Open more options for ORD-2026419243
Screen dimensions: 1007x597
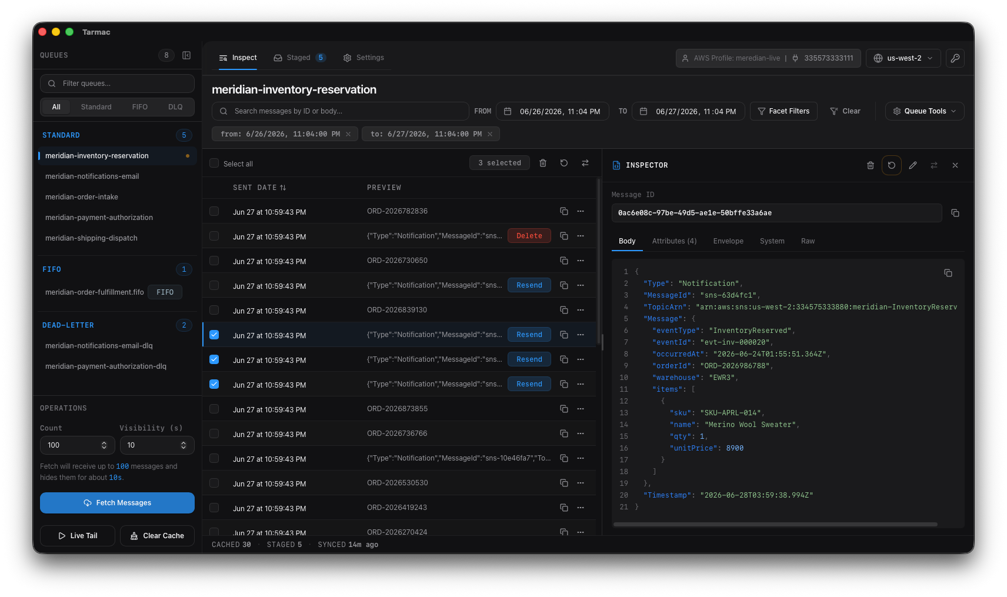tap(581, 508)
